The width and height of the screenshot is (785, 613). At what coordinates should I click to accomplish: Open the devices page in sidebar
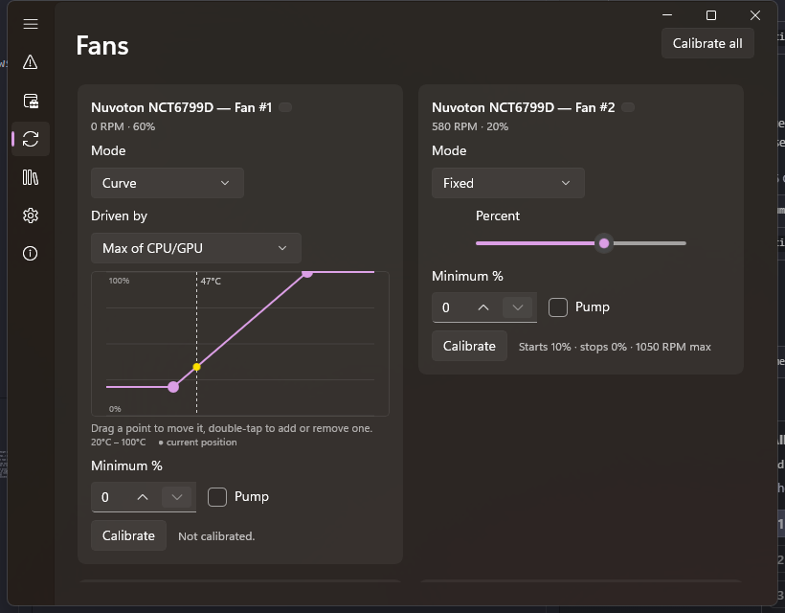pos(31,101)
